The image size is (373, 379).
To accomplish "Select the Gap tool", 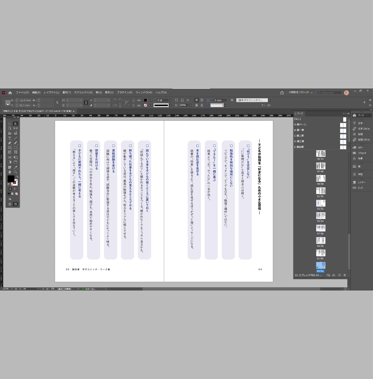I will [16, 128].
